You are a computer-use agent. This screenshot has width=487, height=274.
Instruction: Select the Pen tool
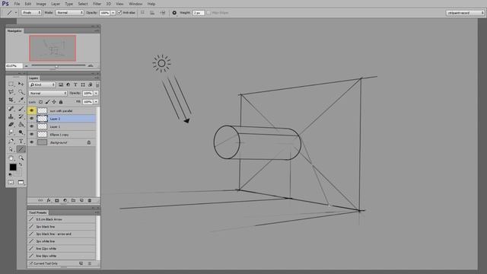click(11, 142)
